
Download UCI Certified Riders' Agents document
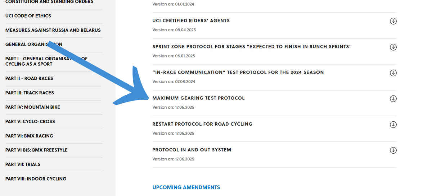point(393,21)
